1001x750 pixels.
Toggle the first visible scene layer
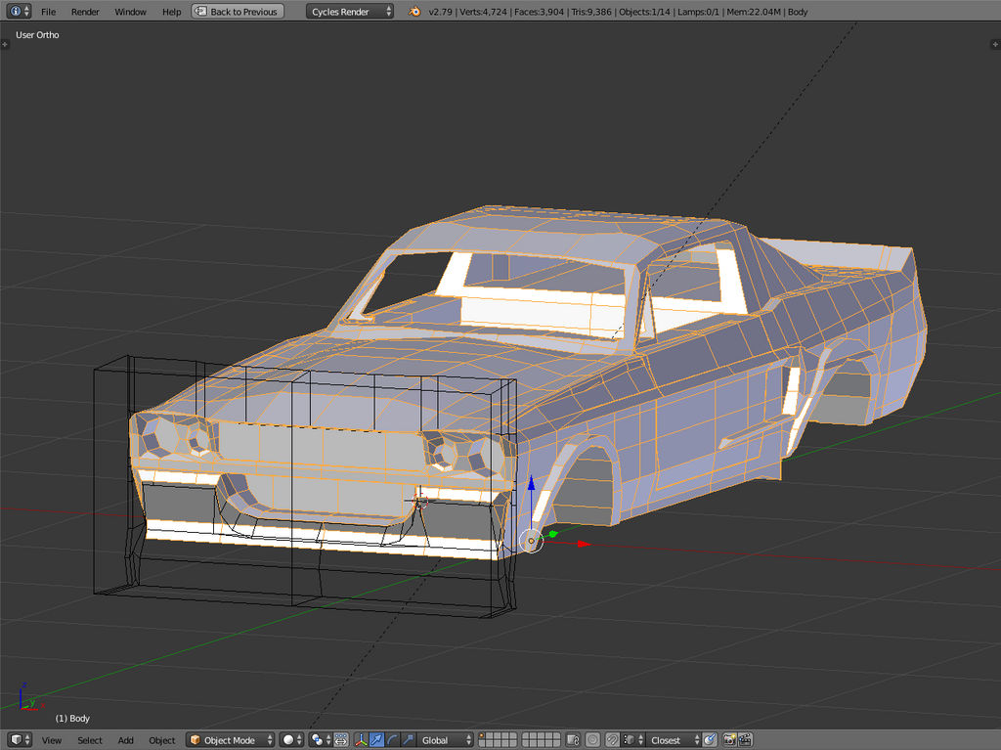483,736
